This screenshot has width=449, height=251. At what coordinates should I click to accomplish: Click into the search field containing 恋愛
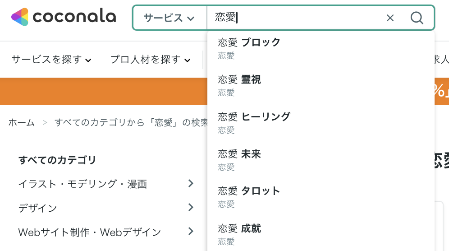293,18
